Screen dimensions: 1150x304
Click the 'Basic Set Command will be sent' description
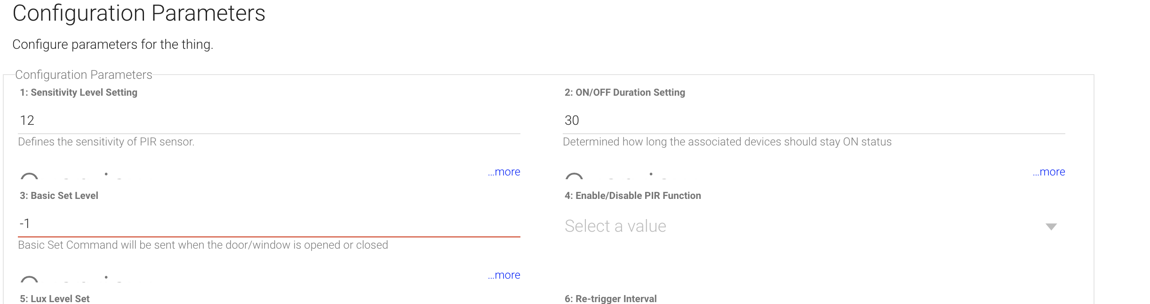pos(203,245)
